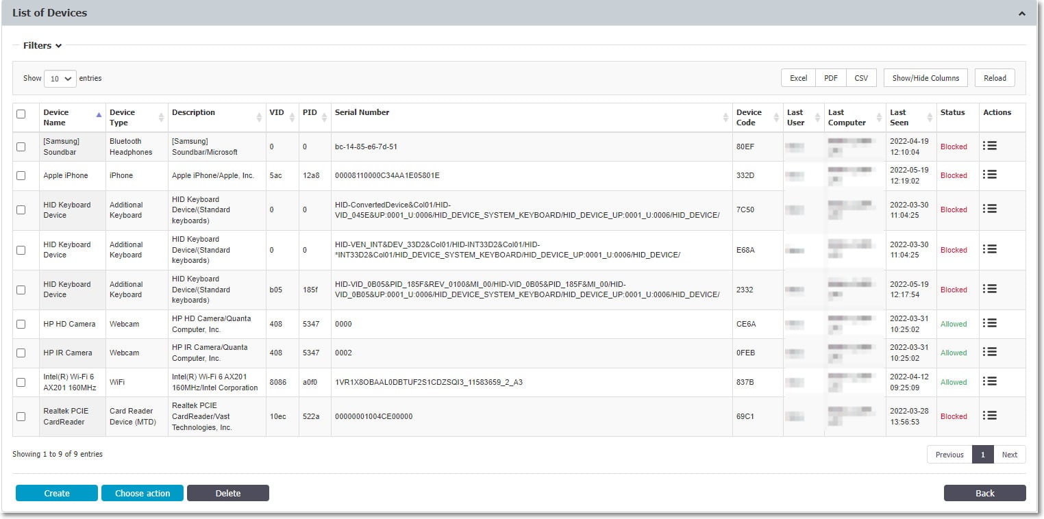Sort table by Last Computer column
The image size is (1044, 519).
click(855, 118)
